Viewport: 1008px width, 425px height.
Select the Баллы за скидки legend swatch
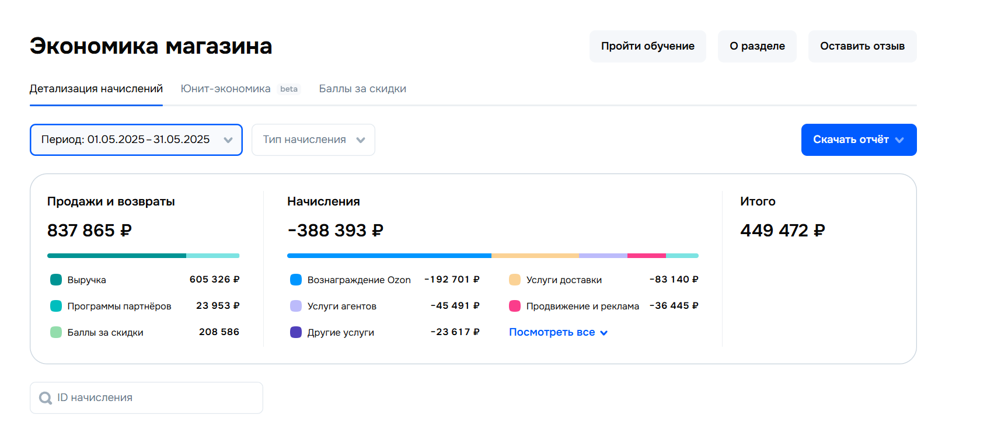(x=56, y=332)
